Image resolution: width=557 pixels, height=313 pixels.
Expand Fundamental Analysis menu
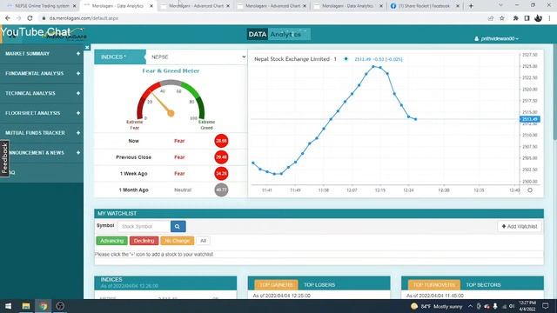point(42,73)
